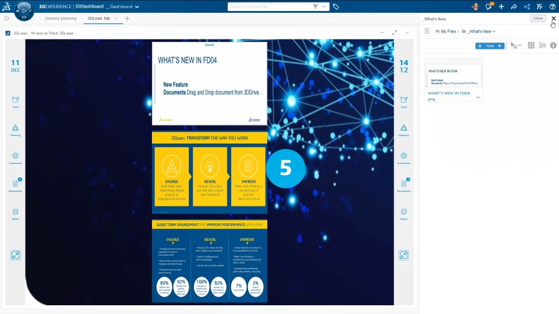Click the tag icon beside search
This screenshot has height=314, width=559.
point(336,6)
